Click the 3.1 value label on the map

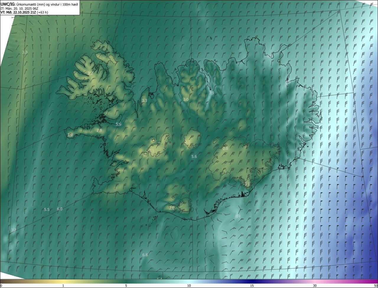click(247, 184)
